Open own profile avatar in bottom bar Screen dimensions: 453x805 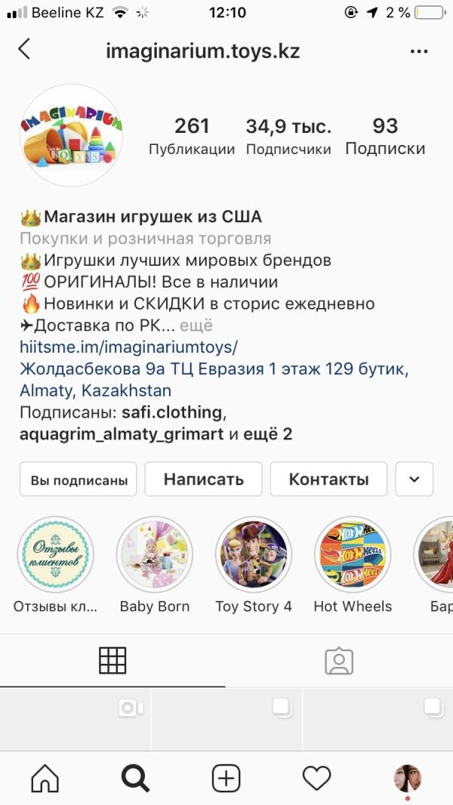pos(408,779)
